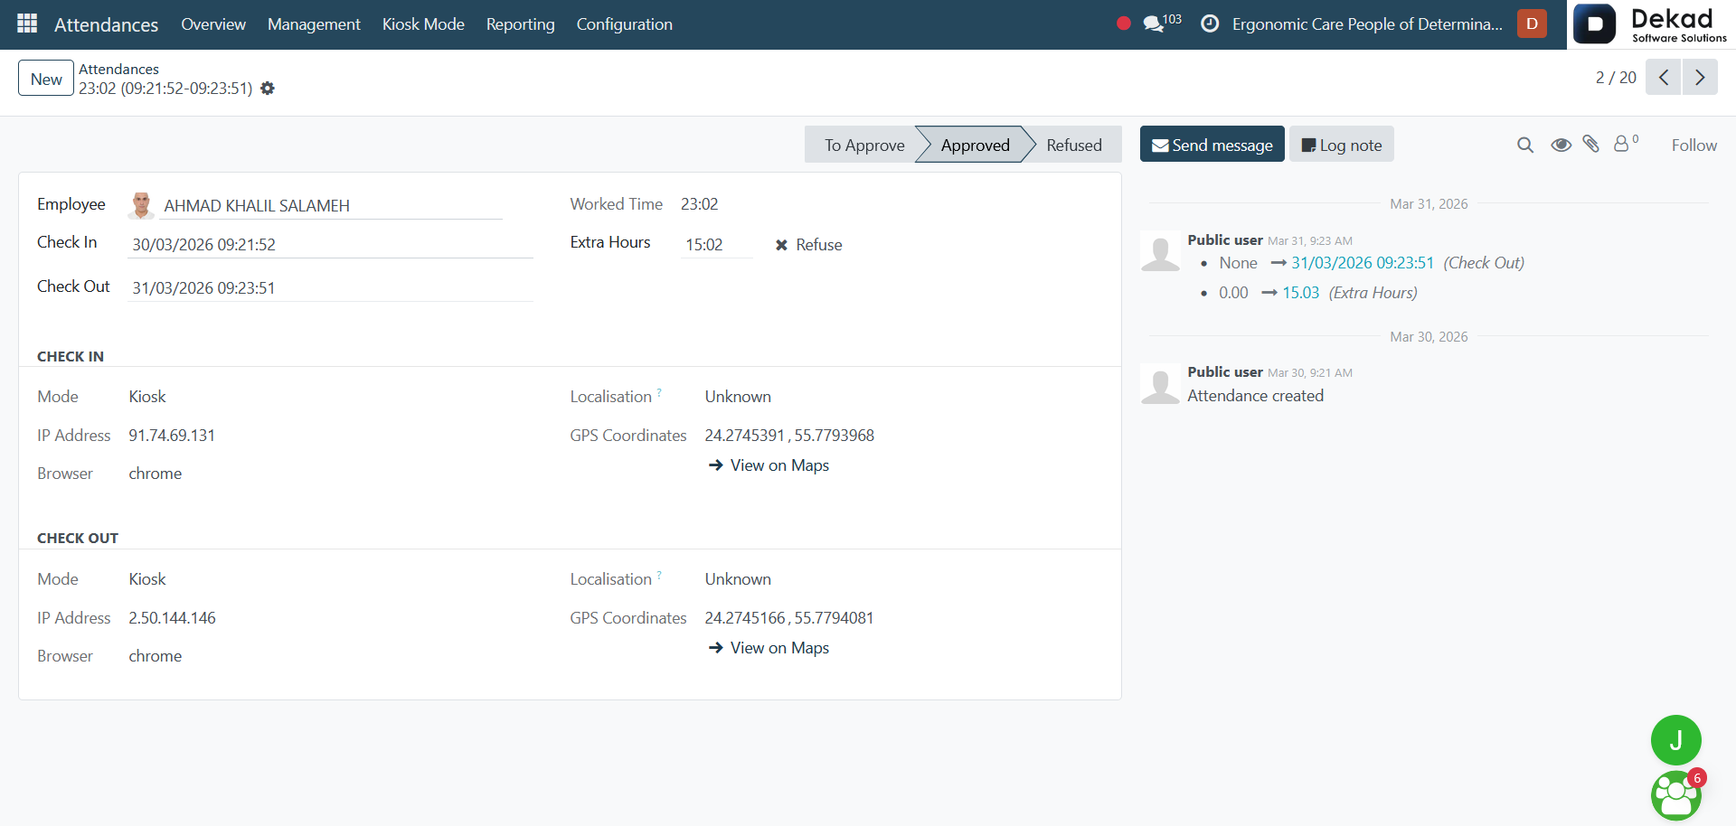Click the 15.03 Extra Hours log value
Screen dimensions: 1736x826
(1301, 293)
